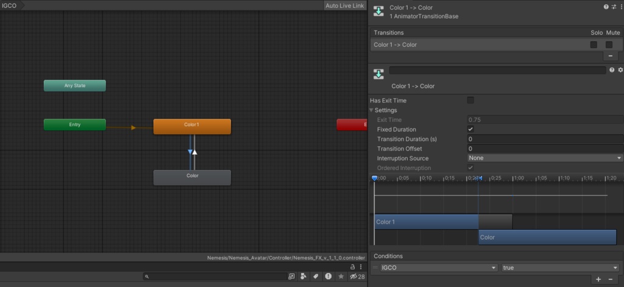
Task: Collapse the Settings section
Action: (372, 110)
